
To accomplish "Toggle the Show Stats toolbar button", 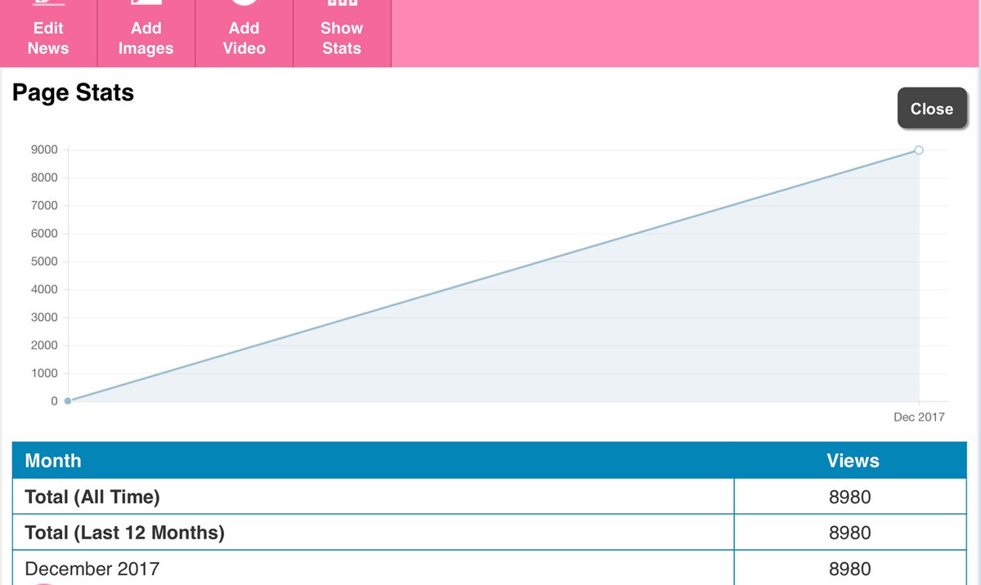I will pos(342,33).
